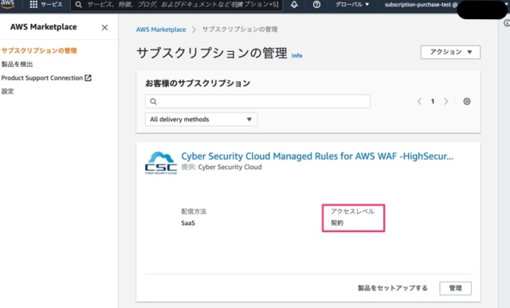Click the subscriptions search field
Viewport: 510px width, 308px height.
257,101
